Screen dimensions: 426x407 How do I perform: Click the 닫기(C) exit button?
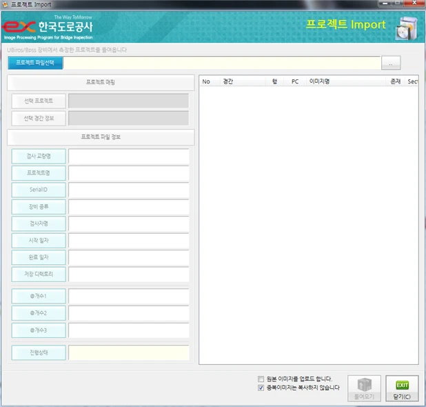pos(402,388)
